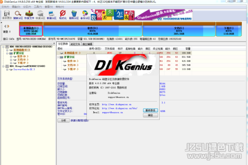This screenshot has width=248, height=165.
Task: Click the HD0 hard disk icon in tree
Action: coord(7,47)
